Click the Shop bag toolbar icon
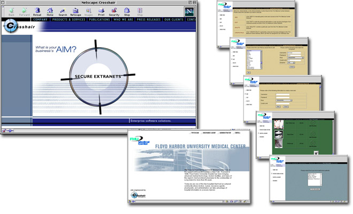The width and height of the screenshot is (353, 214). coord(127,12)
